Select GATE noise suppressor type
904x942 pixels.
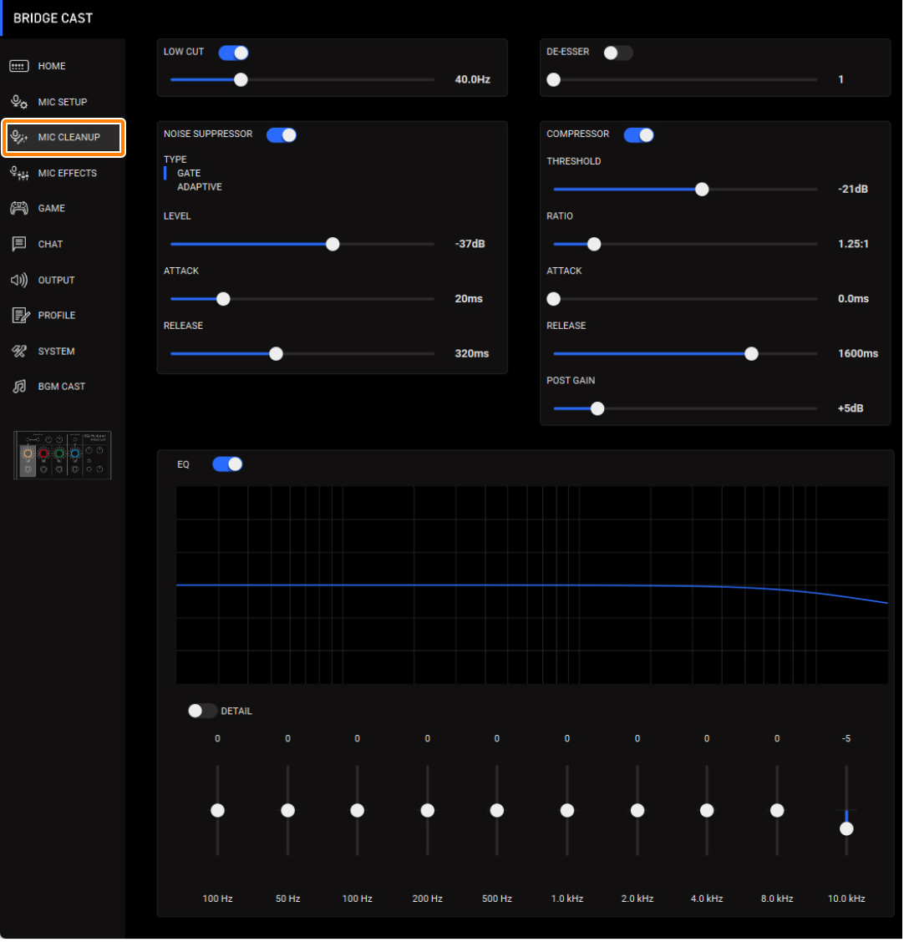click(189, 174)
